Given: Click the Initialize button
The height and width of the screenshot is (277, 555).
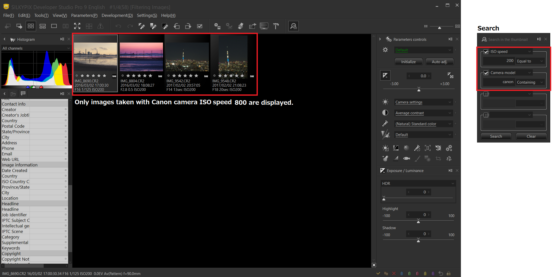Looking at the screenshot, I should click(x=408, y=62).
